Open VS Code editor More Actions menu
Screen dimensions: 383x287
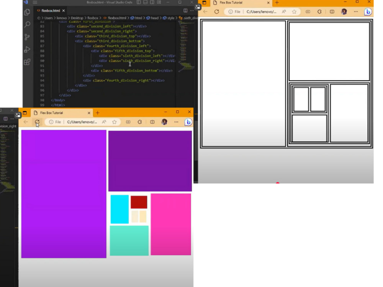pos(192,10)
